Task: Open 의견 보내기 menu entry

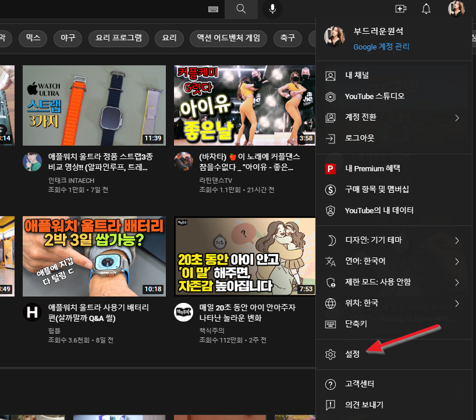Action: [x=394, y=405]
